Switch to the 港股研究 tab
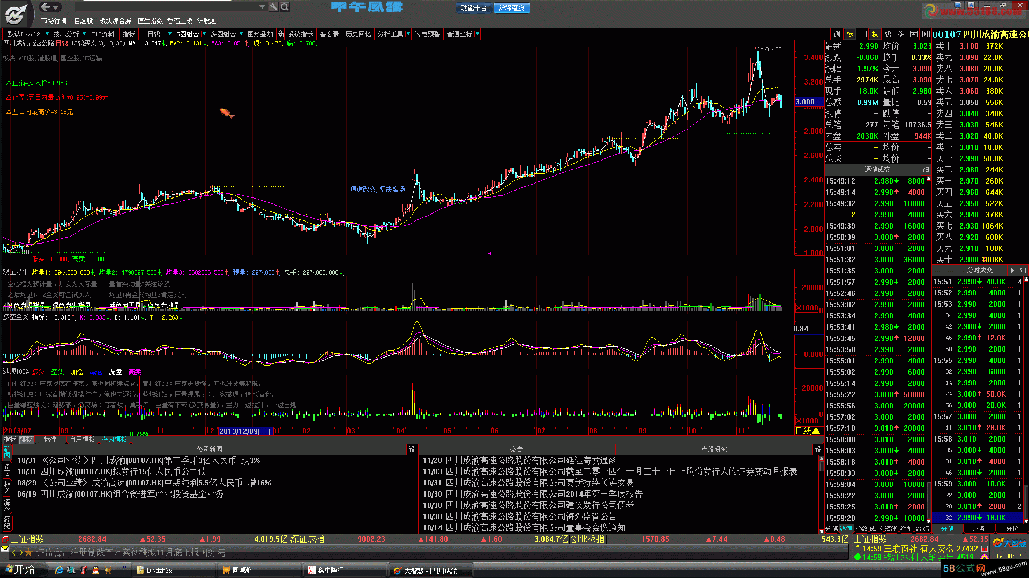This screenshot has width=1029, height=578. 713,449
